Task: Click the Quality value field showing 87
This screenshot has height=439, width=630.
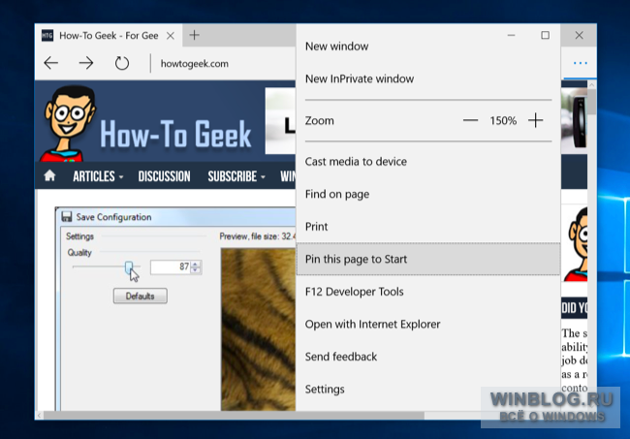Action: (171, 267)
